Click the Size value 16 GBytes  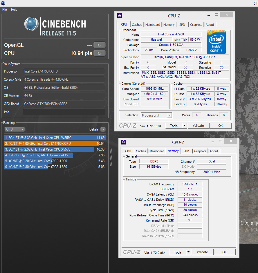click(x=154, y=167)
